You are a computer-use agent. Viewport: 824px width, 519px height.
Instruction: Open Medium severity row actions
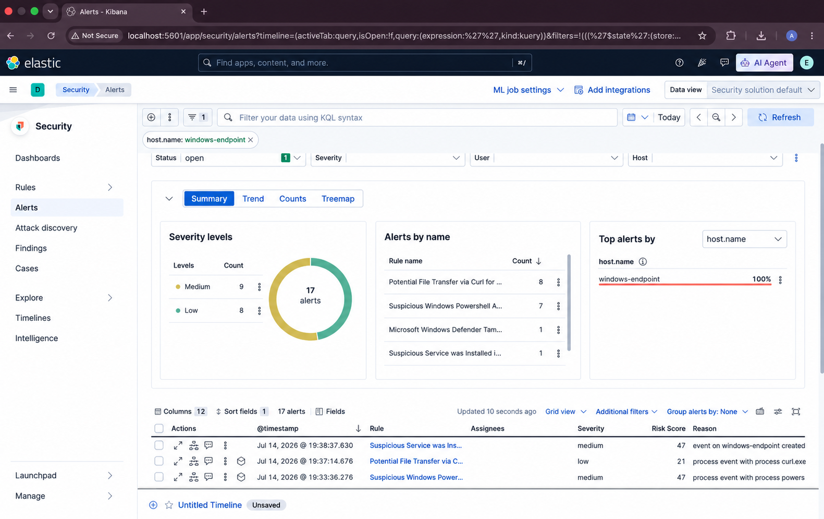point(259,287)
